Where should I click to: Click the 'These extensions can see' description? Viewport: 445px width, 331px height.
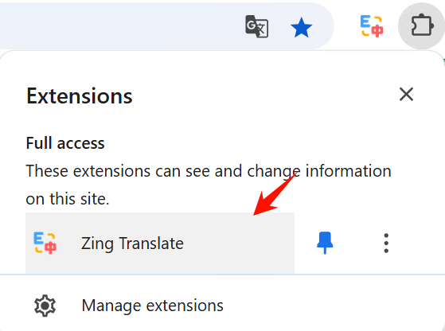pyautogui.click(x=209, y=172)
